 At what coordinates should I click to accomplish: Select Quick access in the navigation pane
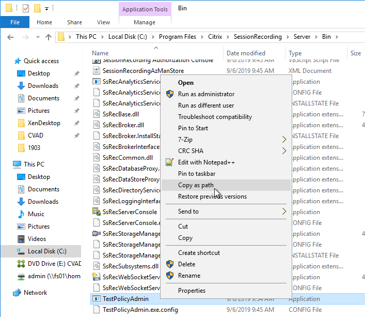pos(41,61)
